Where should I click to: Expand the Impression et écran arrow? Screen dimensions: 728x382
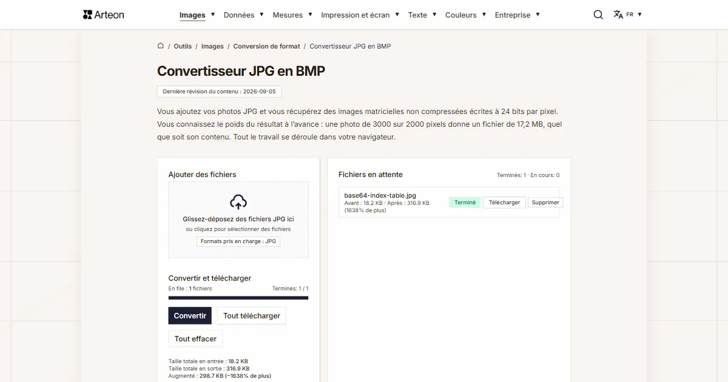coord(397,15)
